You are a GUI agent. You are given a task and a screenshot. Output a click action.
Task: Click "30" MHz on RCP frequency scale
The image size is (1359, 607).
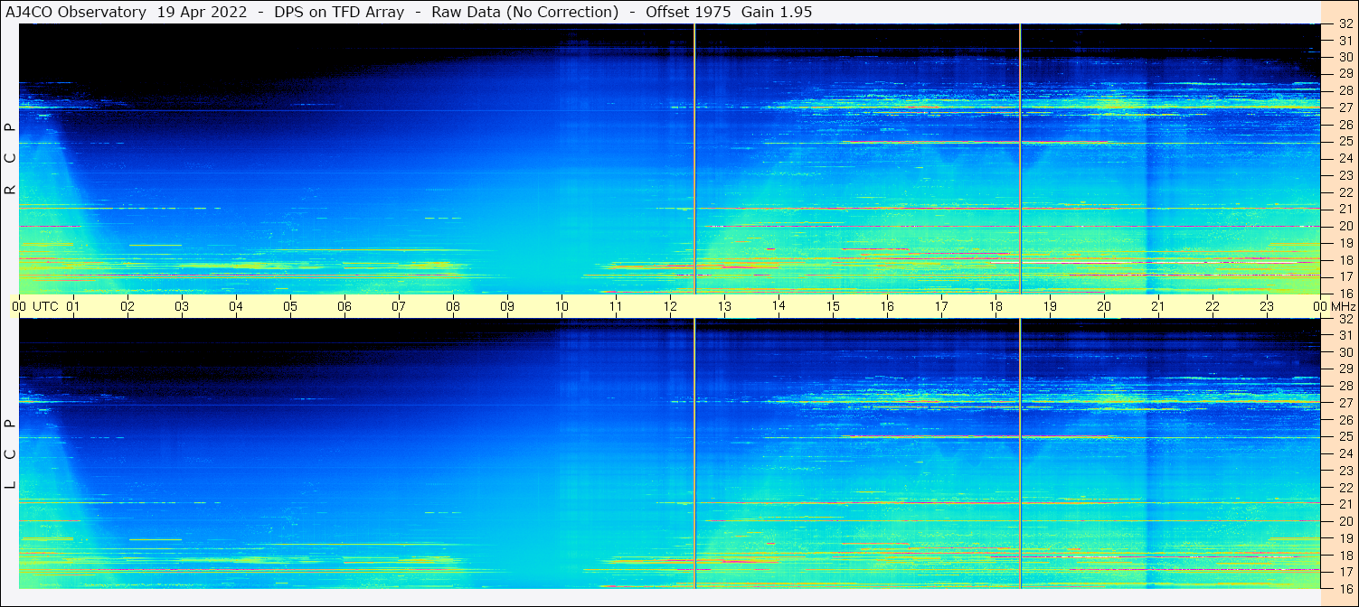1345,57
